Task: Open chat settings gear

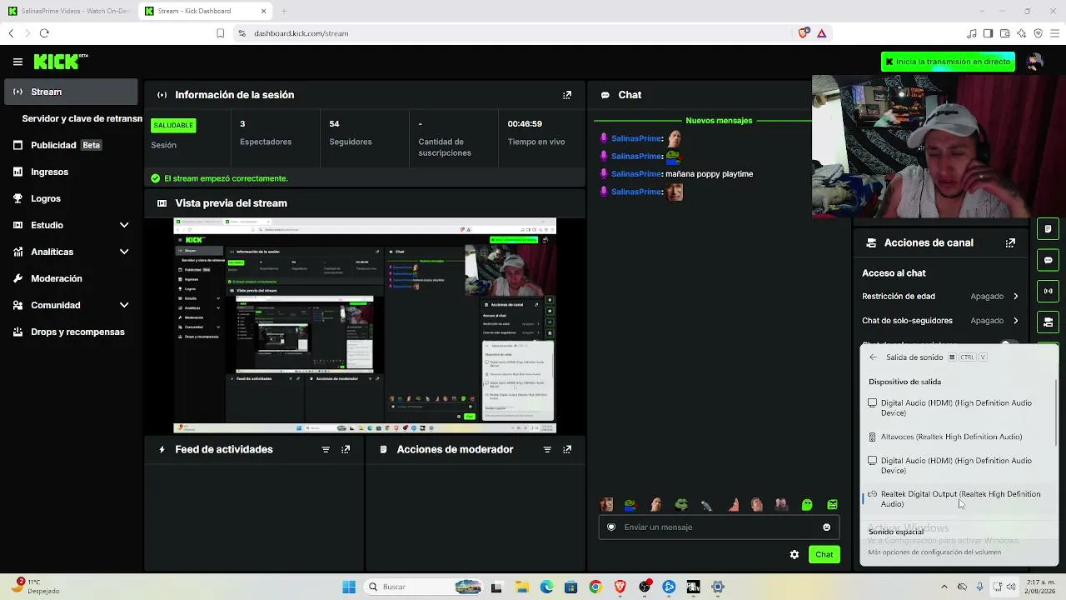Action: [795, 554]
